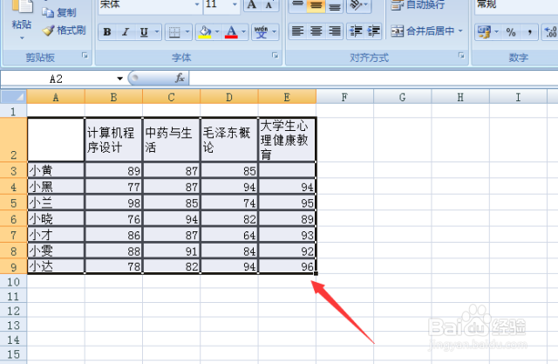Screen dimensions: 558x364
Task: Select column F header
Action: coord(344,97)
